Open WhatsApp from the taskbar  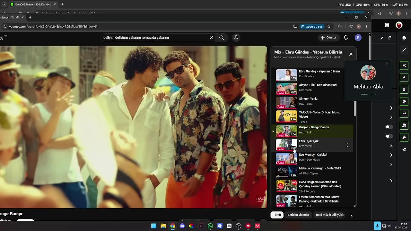point(210,226)
